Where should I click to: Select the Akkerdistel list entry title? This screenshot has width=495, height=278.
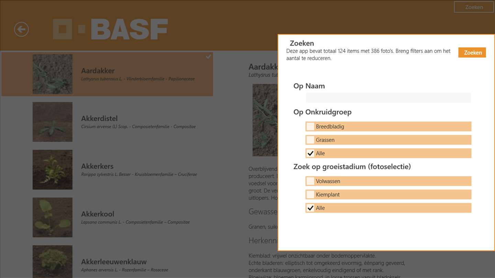(x=99, y=118)
